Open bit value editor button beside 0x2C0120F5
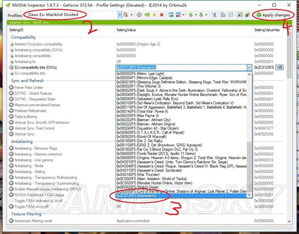299x234 pixels. pos(279,67)
